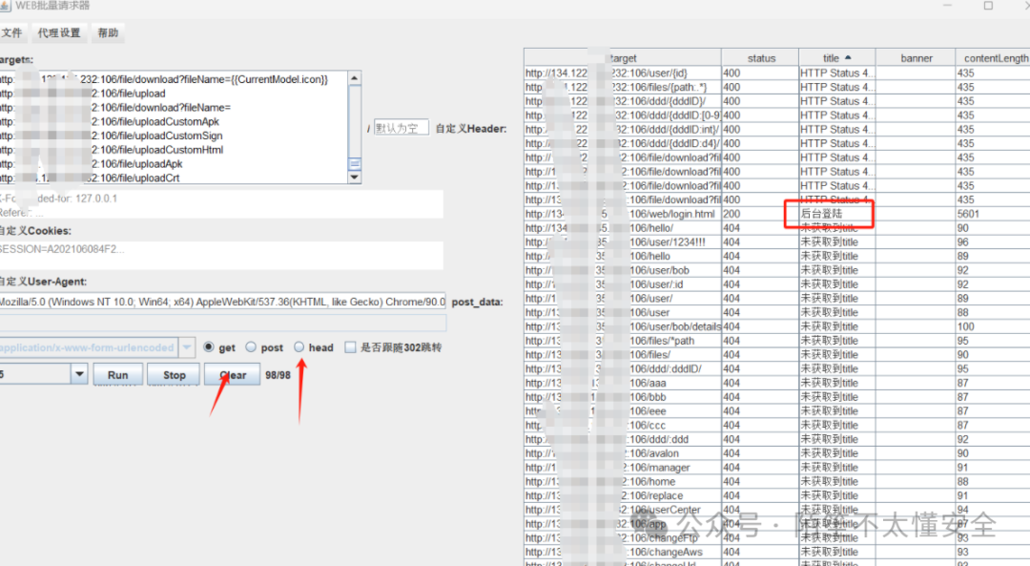The height and width of the screenshot is (566, 1030).
Task: Open the thread count dropdown beside Run
Action: pos(79,374)
